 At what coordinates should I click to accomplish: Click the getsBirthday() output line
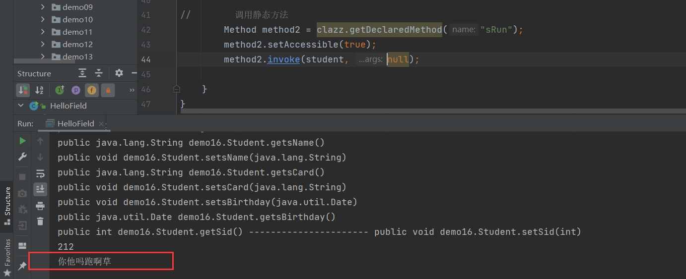click(196, 217)
